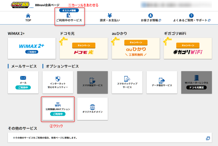Click the blurred account info area at top right
Screen dimensions: 218x146
(176, 5)
